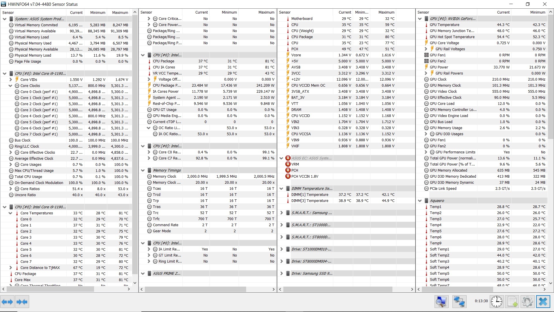Click the Current column header in GPU panel
Image resolution: width=554 pixels, height=312 pixels.
click(503, 12)
